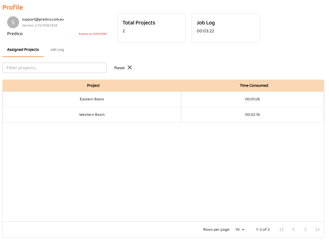
Task: Click the Total Projects summary card
Action: pyautogui.click(x=151, y=28)
